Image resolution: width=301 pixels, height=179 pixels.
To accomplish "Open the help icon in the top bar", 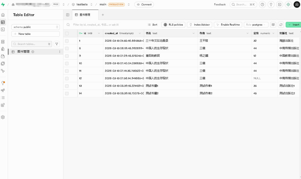I will (x=262, y=4).
